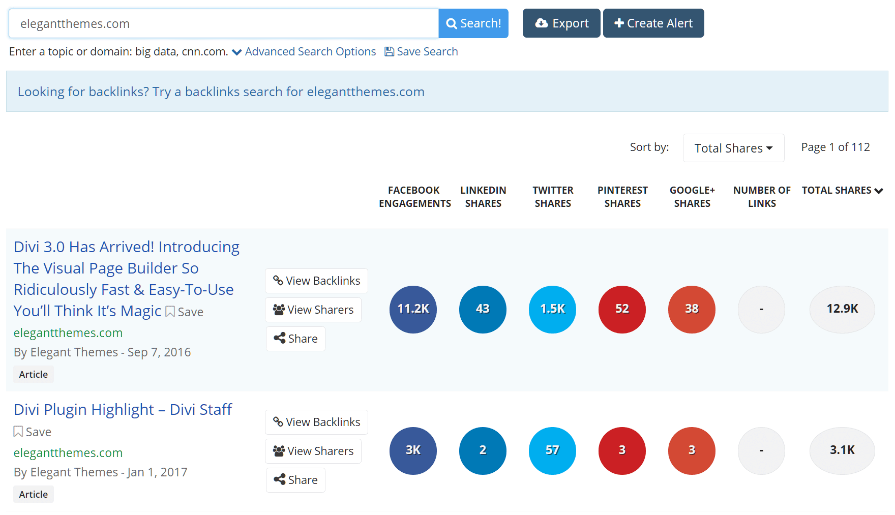
Task: Toggle sorting by Twitter Shares column
Action: [553, 196]
